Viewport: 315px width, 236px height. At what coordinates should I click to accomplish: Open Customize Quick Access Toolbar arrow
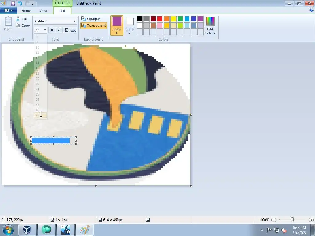point(32,3)
